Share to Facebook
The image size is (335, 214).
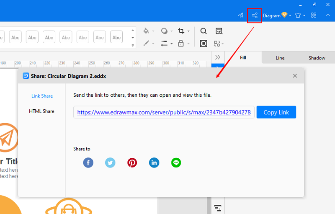pyautogui.click(x=88, y=163)
